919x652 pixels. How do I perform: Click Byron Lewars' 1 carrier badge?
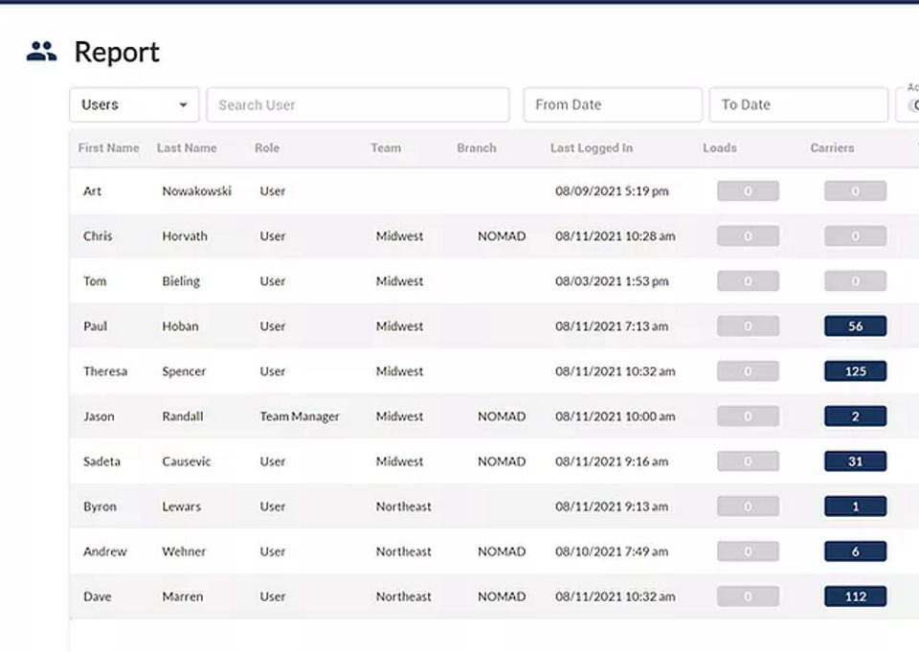pyautogui.click(x=855, y=506)
